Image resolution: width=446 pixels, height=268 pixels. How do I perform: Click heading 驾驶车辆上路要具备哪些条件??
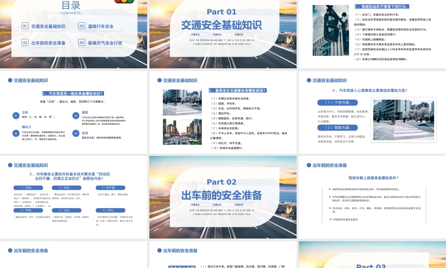tap(373, 178)
